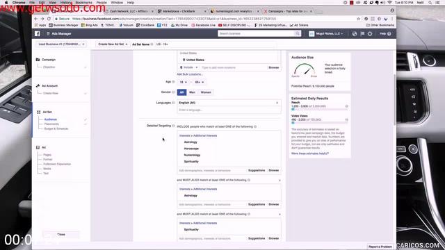Image resolution: width=445 pixels, height=250 pixels.
Task: Click Browse in the locations box
Action: point(273,67)
